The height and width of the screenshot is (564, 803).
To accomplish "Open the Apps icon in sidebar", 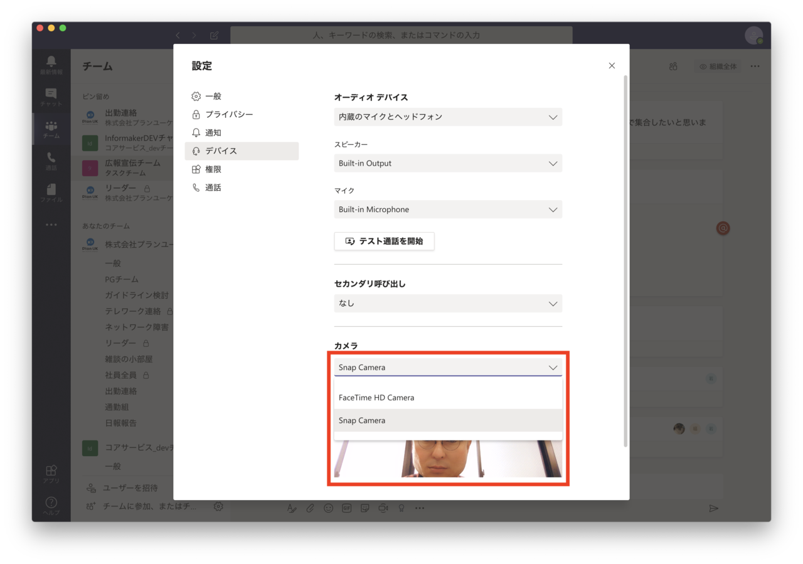I will pos(51,472).
